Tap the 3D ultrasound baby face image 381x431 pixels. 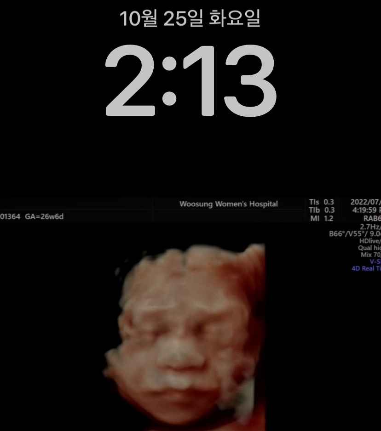click(x=185, y=337)
